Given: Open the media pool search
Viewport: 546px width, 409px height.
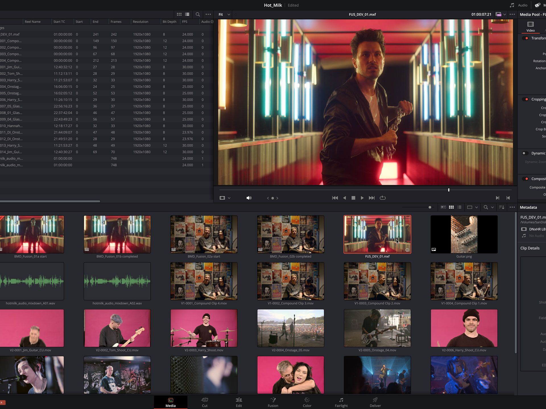Looking at the screenshot, I should (486, 207).
